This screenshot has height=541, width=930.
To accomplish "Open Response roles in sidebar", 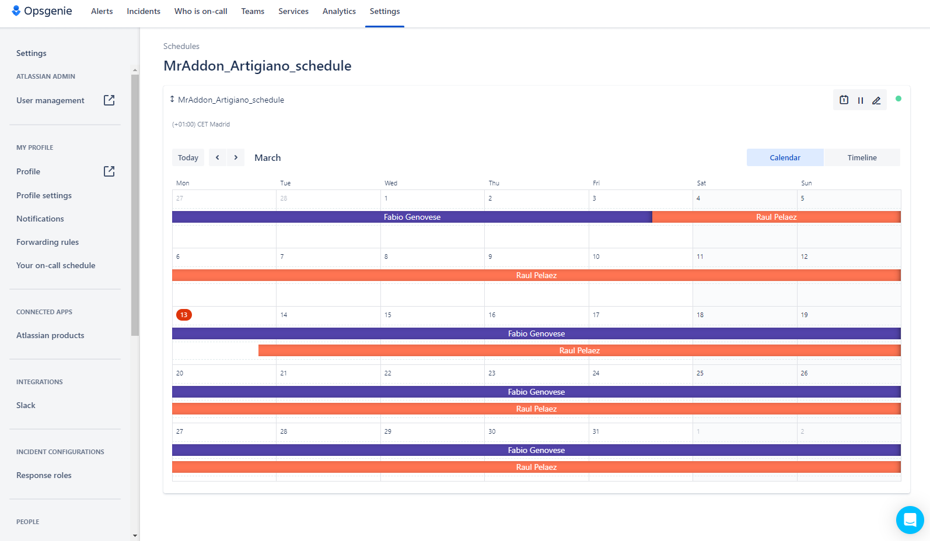I will click(44, 475).
